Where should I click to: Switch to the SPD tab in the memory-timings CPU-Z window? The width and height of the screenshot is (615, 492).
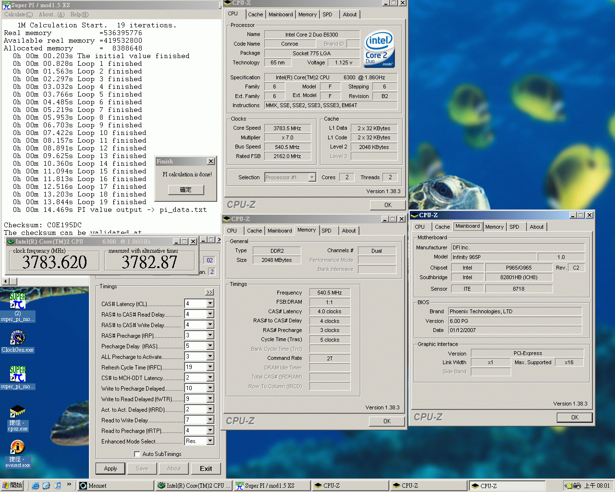click(x=327, y=231)
